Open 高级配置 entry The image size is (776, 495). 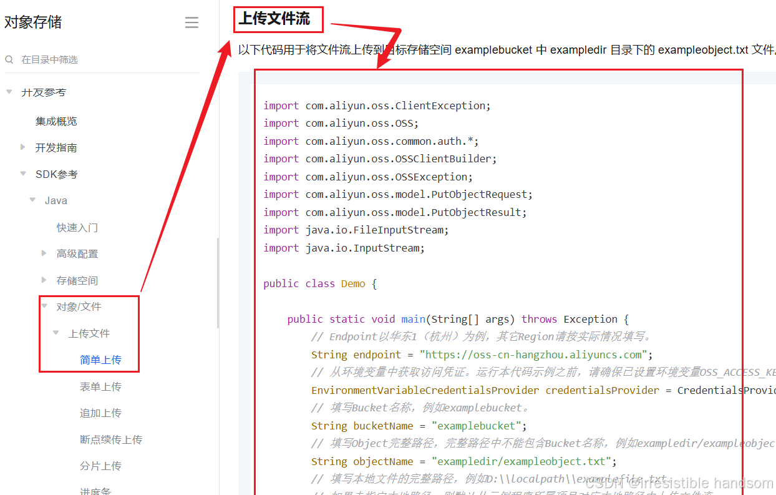pyautogui.click(x=77, y=253)
